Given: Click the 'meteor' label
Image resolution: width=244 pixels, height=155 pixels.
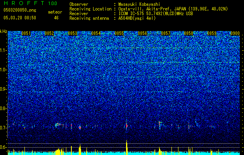Looking at the screenshot, I should click(55, 12).
